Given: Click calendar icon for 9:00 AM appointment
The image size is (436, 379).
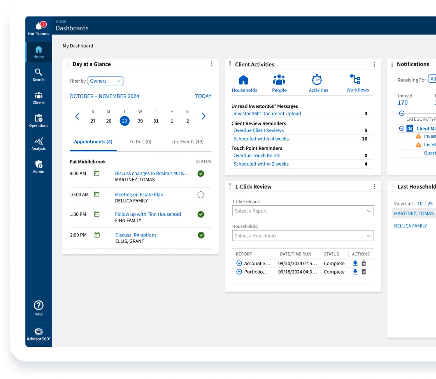Looking at the screenshot, I should pyautogui.click(x=97, y=173).
